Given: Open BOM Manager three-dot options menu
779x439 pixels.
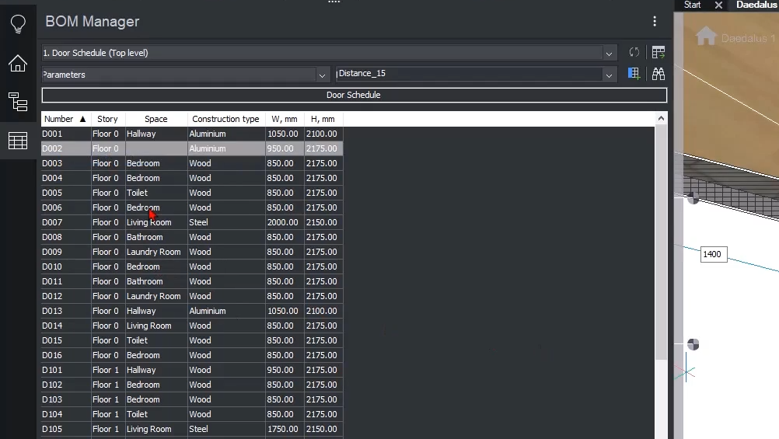Looking at the screenshot, I should [655, 21].
